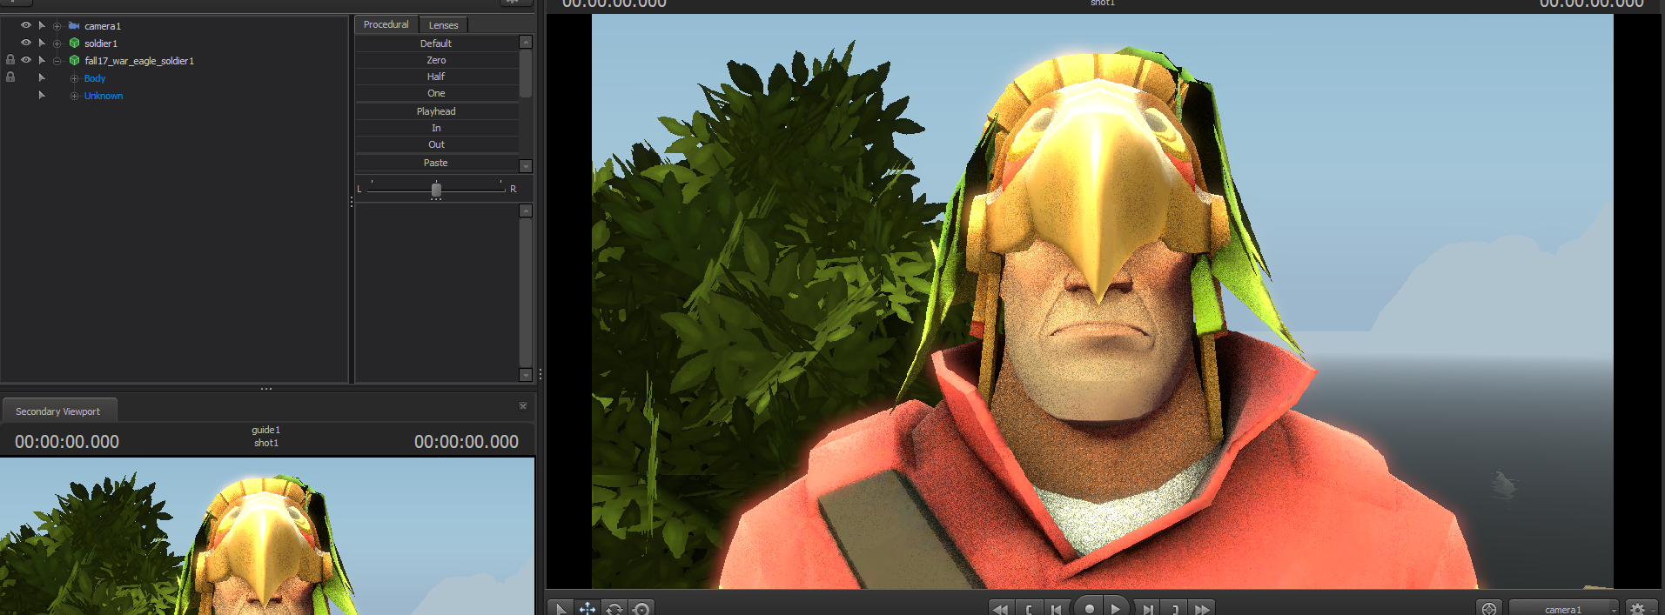Choose the Select manipulator tool below the viewport

[x=561, y=608]
